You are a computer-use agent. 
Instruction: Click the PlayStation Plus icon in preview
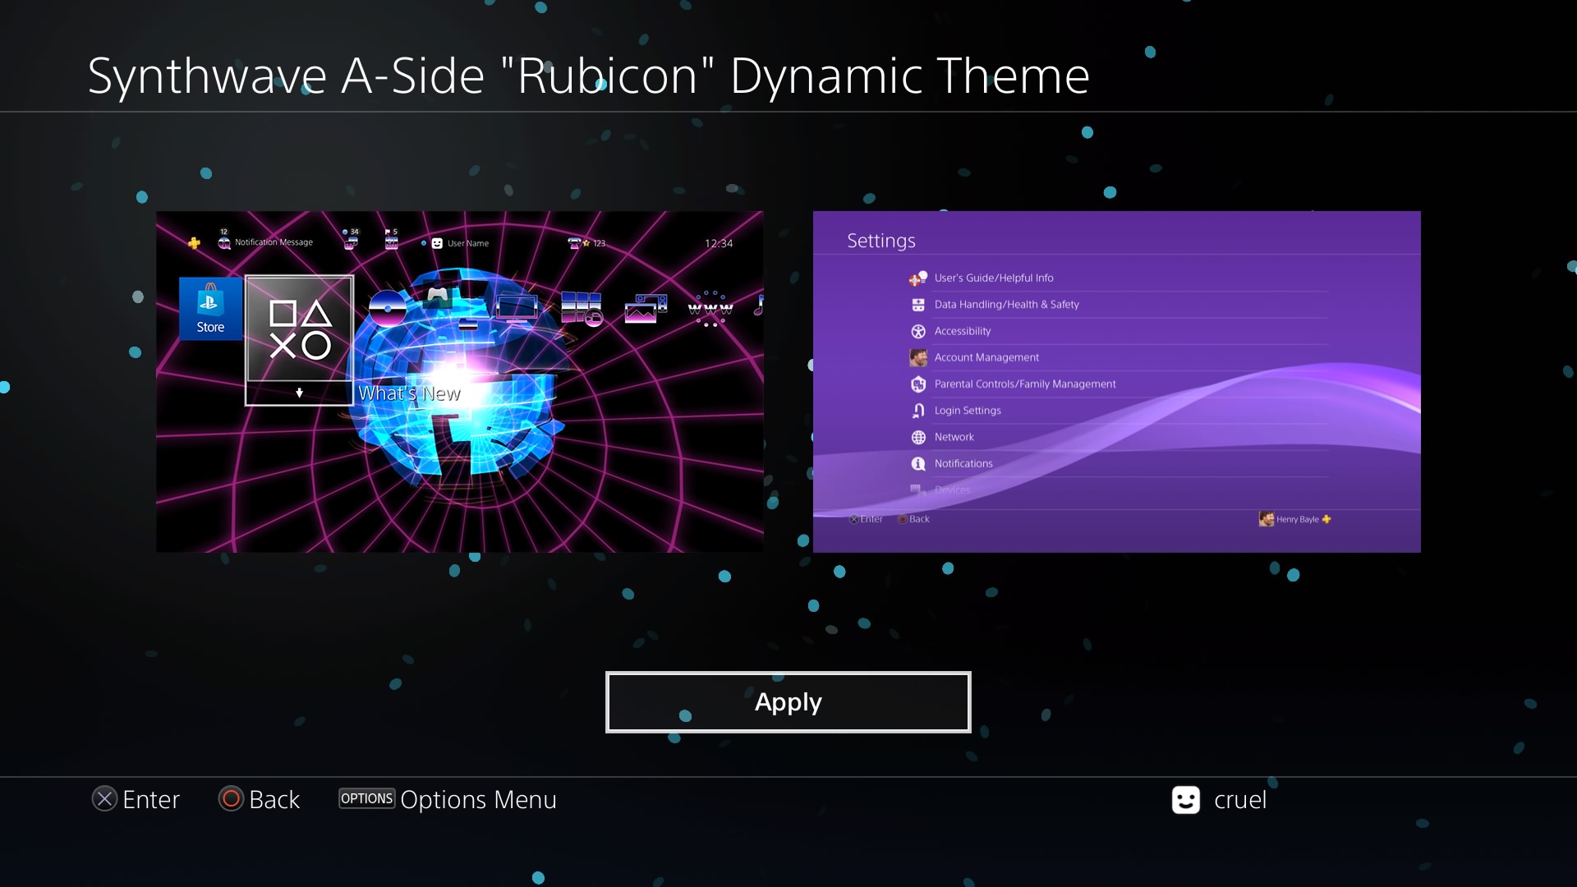[x=194, y=243]
